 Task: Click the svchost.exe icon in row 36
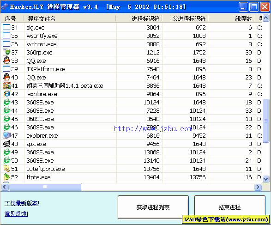click(6, 44)
